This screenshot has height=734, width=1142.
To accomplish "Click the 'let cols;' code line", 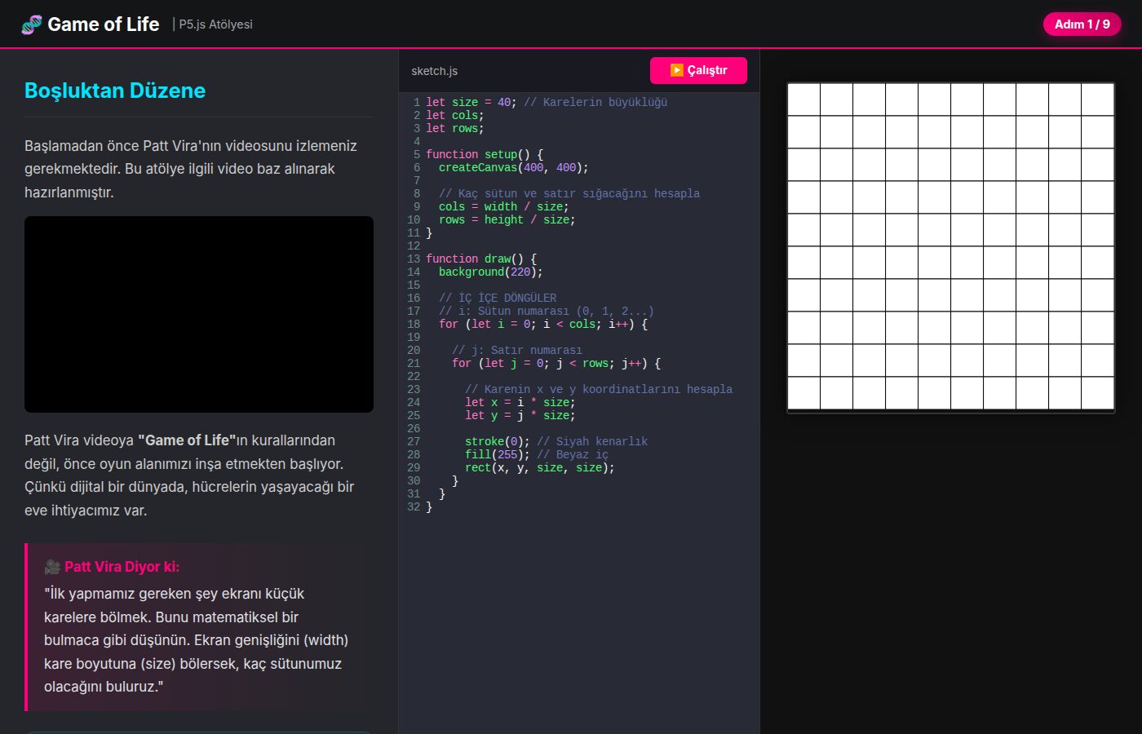I will [x=455, y=115].
